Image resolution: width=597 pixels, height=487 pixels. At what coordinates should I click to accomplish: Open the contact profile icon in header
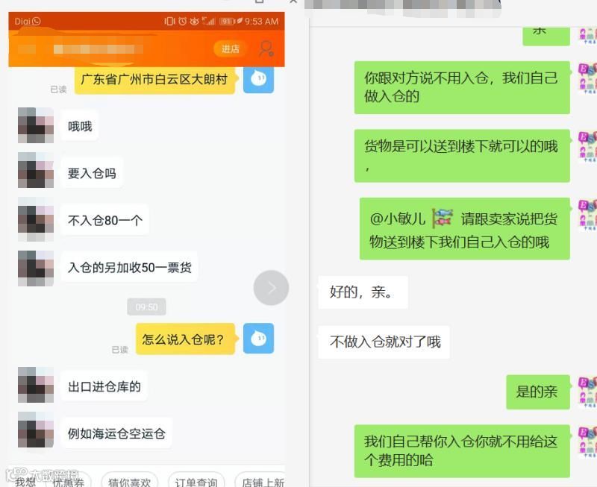[x=266, y=49]
